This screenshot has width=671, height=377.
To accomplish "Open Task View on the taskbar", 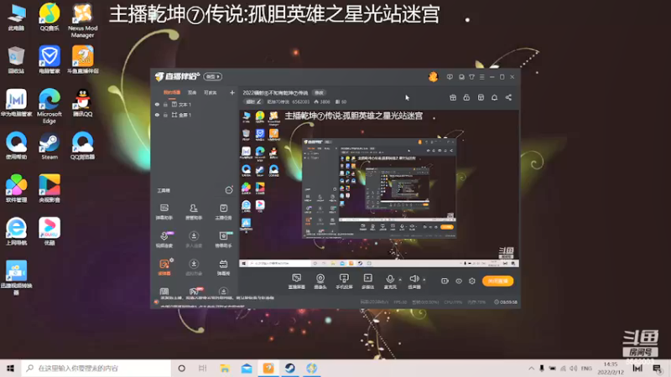I will pyautogui.click(x=203, y=368).
